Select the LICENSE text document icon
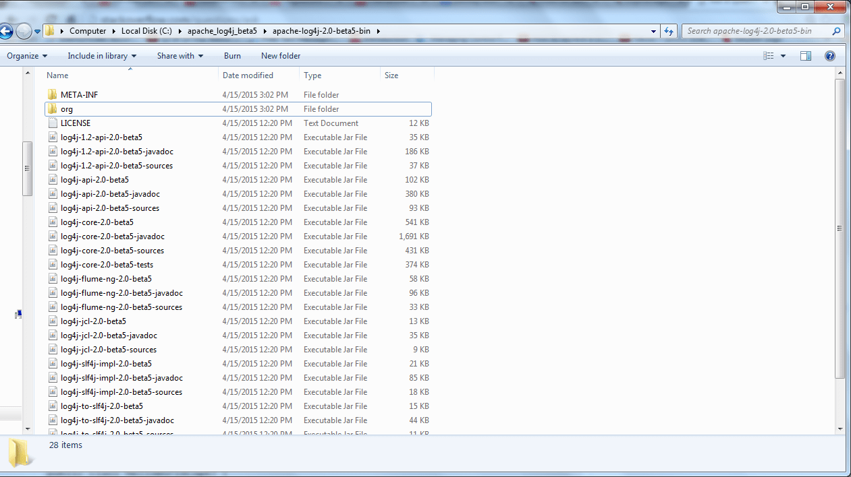The width and height of the screenshot is (851, 477). (52, 123)
